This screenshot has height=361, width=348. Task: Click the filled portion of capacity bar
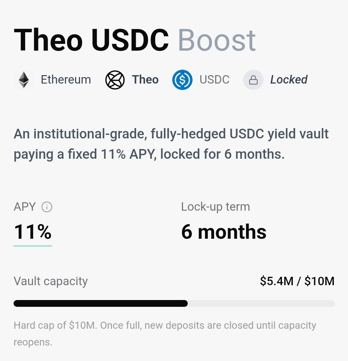(x=101, y=303)
